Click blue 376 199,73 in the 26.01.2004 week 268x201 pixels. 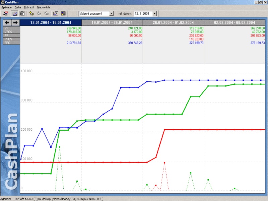click(x=196, y=43)
